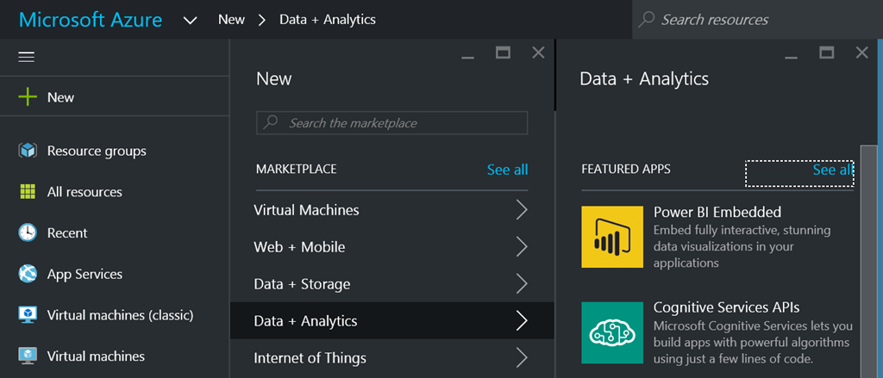Open the Recent clock icon
The image size is (883, 378).
(28, 233)
